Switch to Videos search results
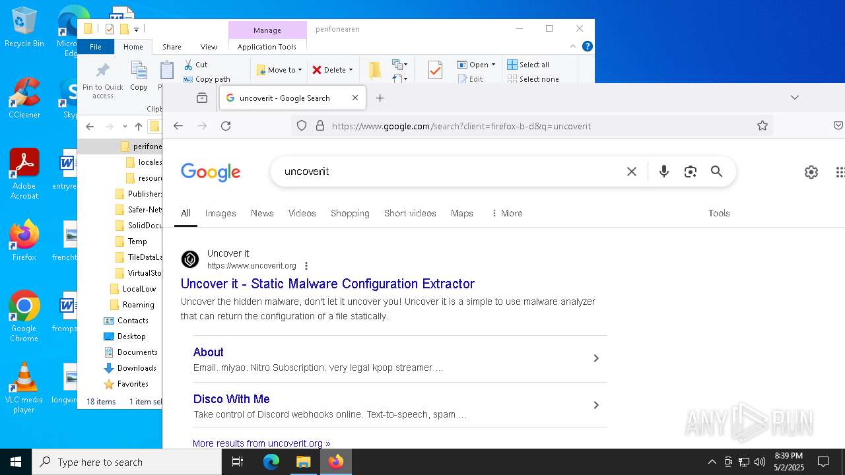Image resolution: width=845 pixels, height=475 pixels. pyautogui.click(x=302, y=213)
